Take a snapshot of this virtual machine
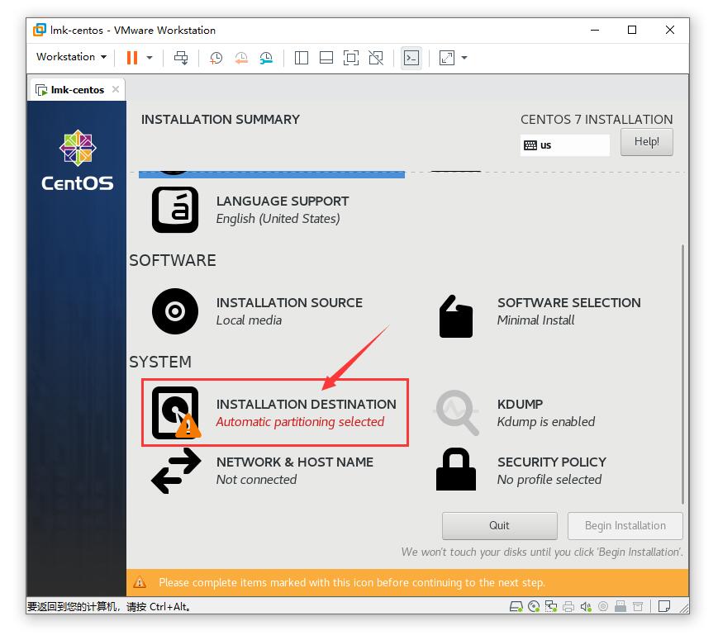The height and width of the screenshot is (640, 718). click(216, 58)
